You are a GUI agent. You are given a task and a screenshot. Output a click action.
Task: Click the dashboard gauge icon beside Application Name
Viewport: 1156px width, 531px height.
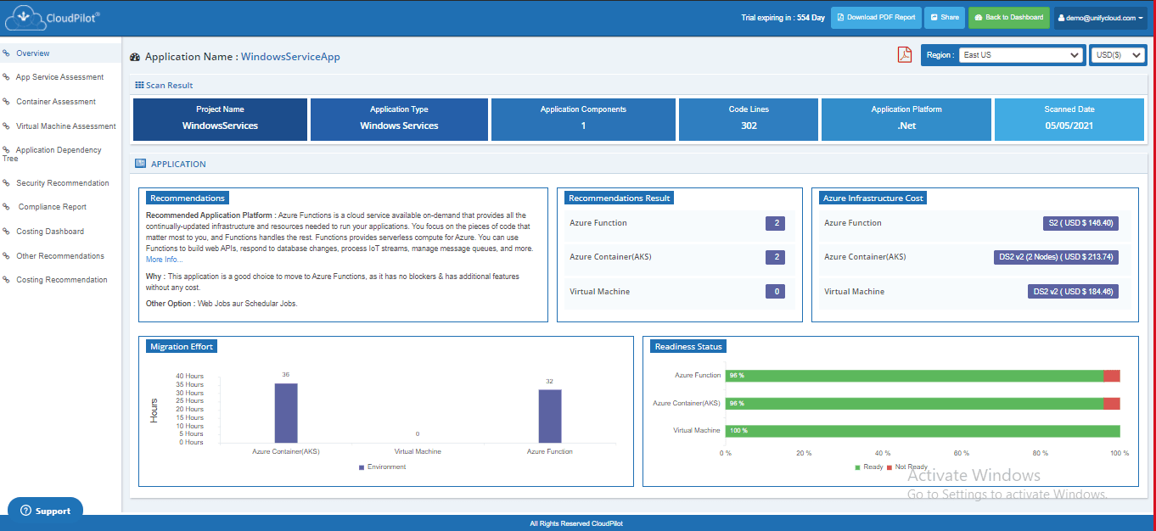(x=135, y=58)
